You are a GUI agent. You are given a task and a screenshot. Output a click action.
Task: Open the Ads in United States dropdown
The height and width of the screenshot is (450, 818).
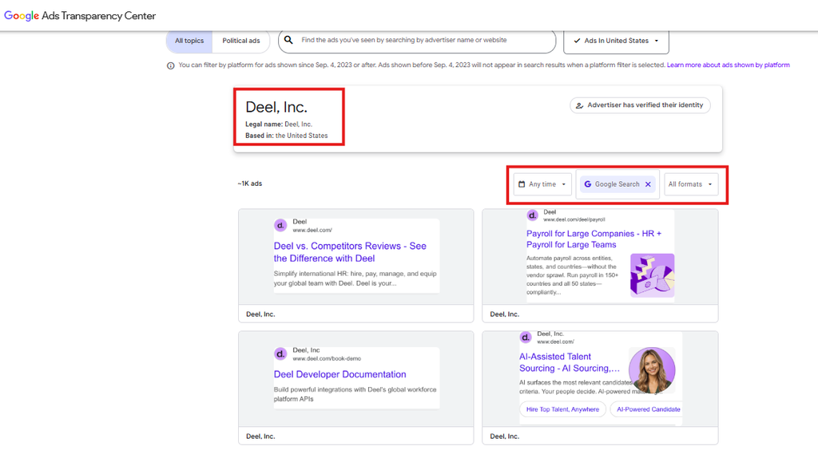point(616,41)
